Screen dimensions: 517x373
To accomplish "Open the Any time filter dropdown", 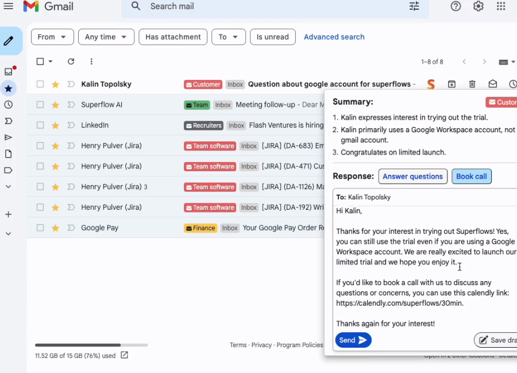I will (106, 37).
